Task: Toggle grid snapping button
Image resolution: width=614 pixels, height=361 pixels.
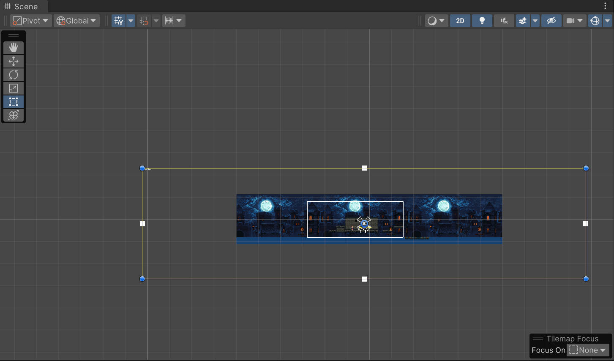Action: [144, 21]
